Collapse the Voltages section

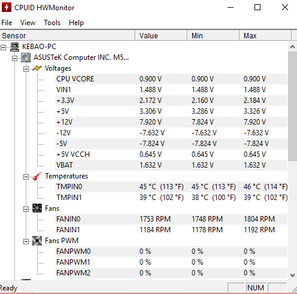26,69
